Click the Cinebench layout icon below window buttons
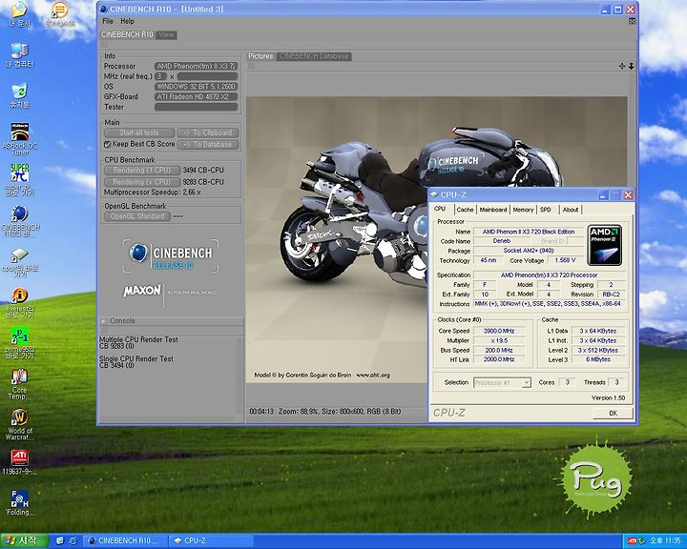Screen dimensions: 687x549 coord(632,21)
